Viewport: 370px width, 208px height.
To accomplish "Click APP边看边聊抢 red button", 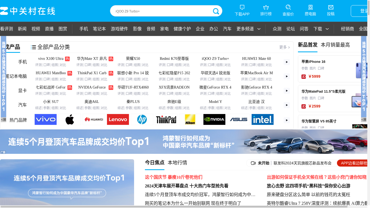I will point(352,163).
